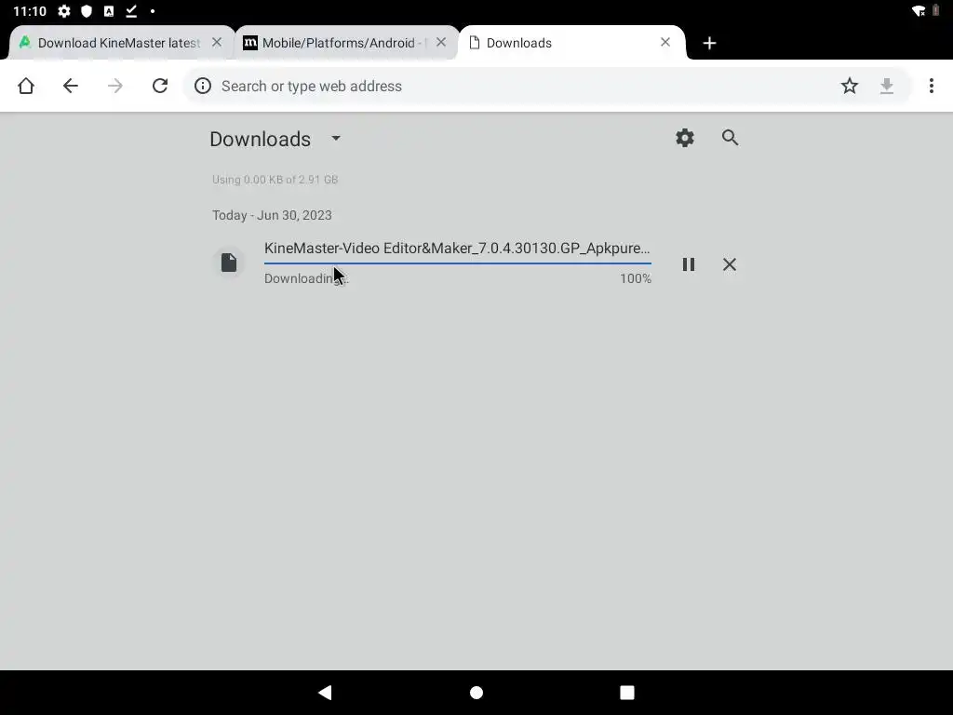Click the file icon of KineMaster download
The image size is (953, 715).
(x=229, y=263)
